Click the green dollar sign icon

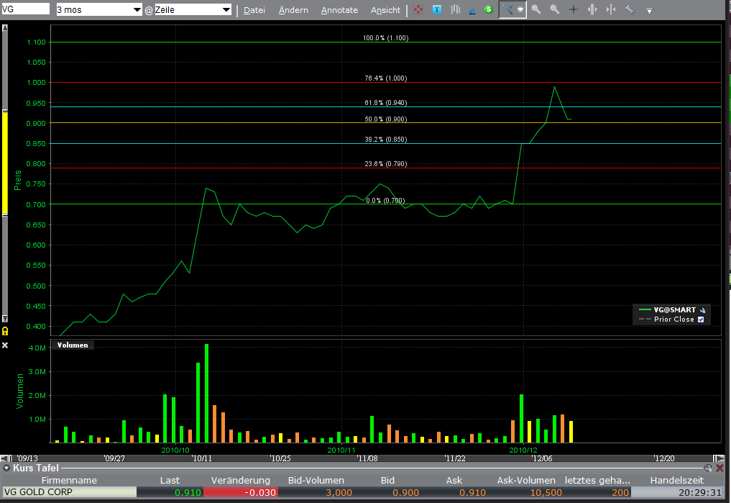coord(489,10)
